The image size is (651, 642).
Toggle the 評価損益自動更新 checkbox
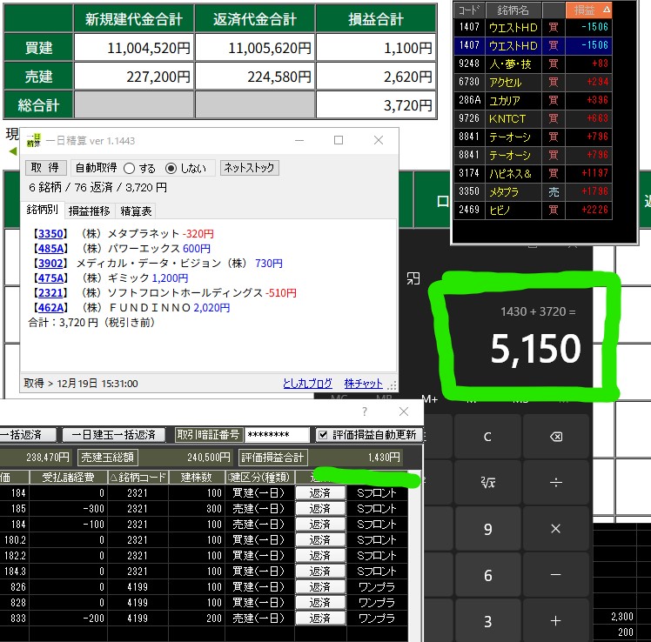click(323, 435)
